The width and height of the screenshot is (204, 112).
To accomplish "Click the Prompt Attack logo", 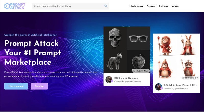I will coord(15,6).
